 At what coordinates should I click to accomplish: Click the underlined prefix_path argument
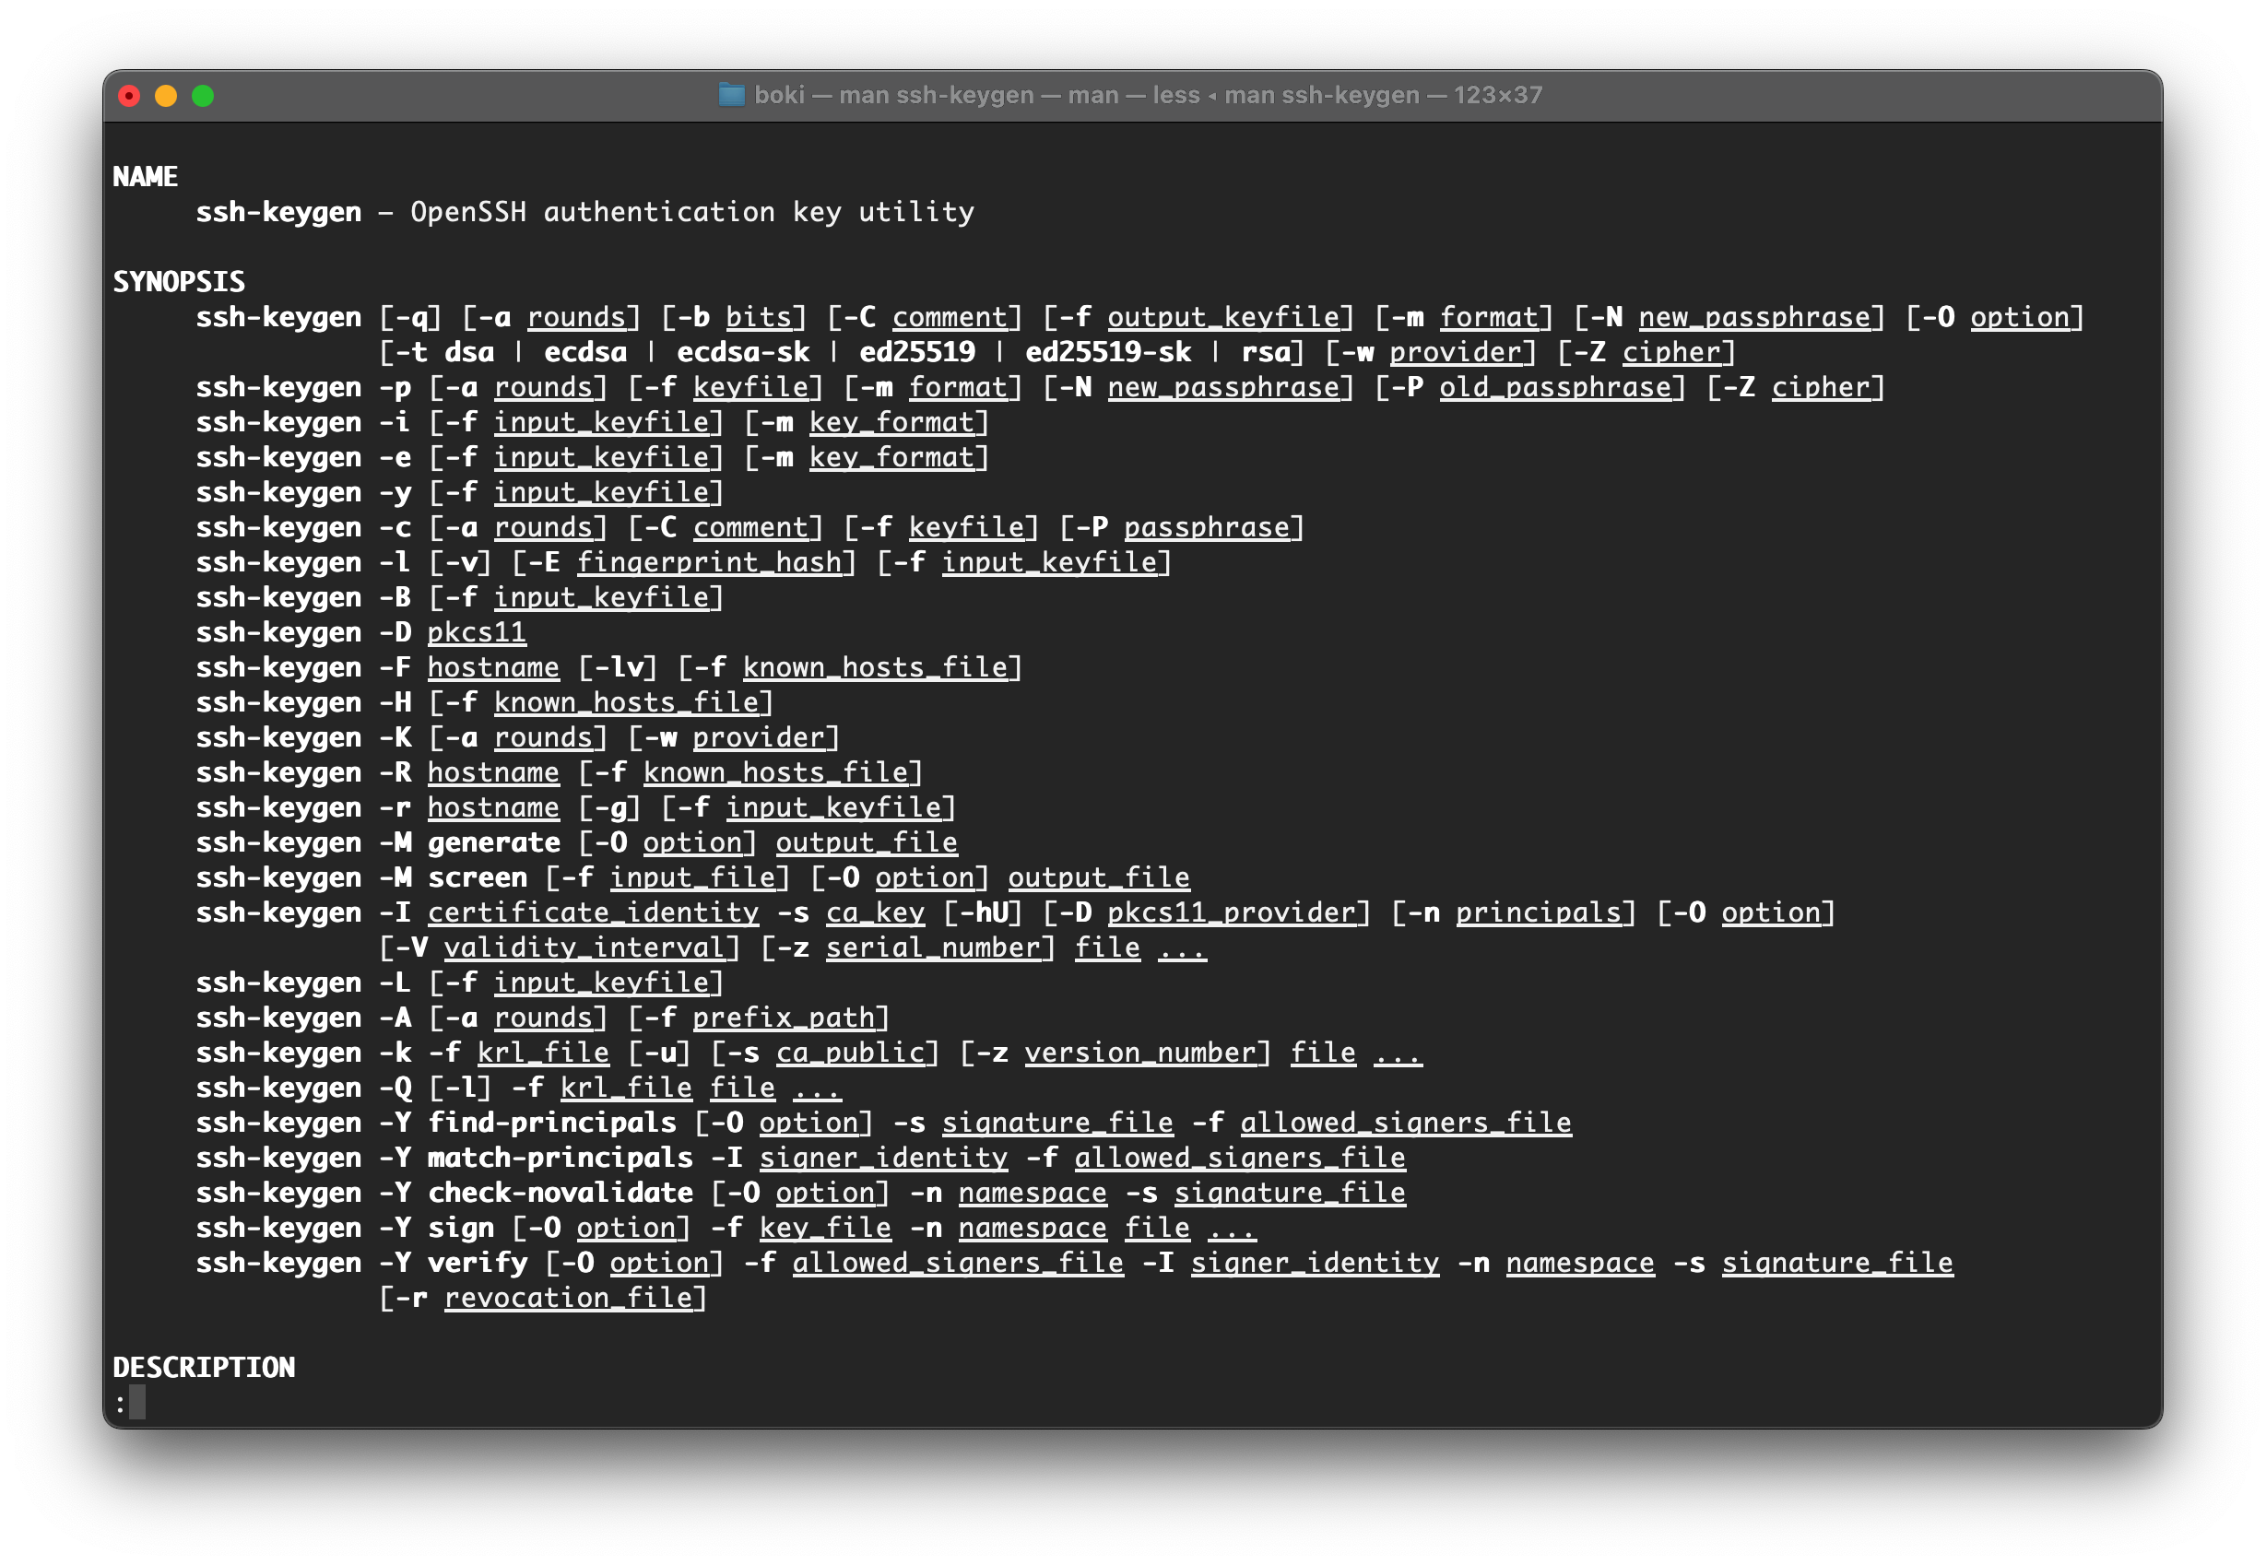[784, 1018]
